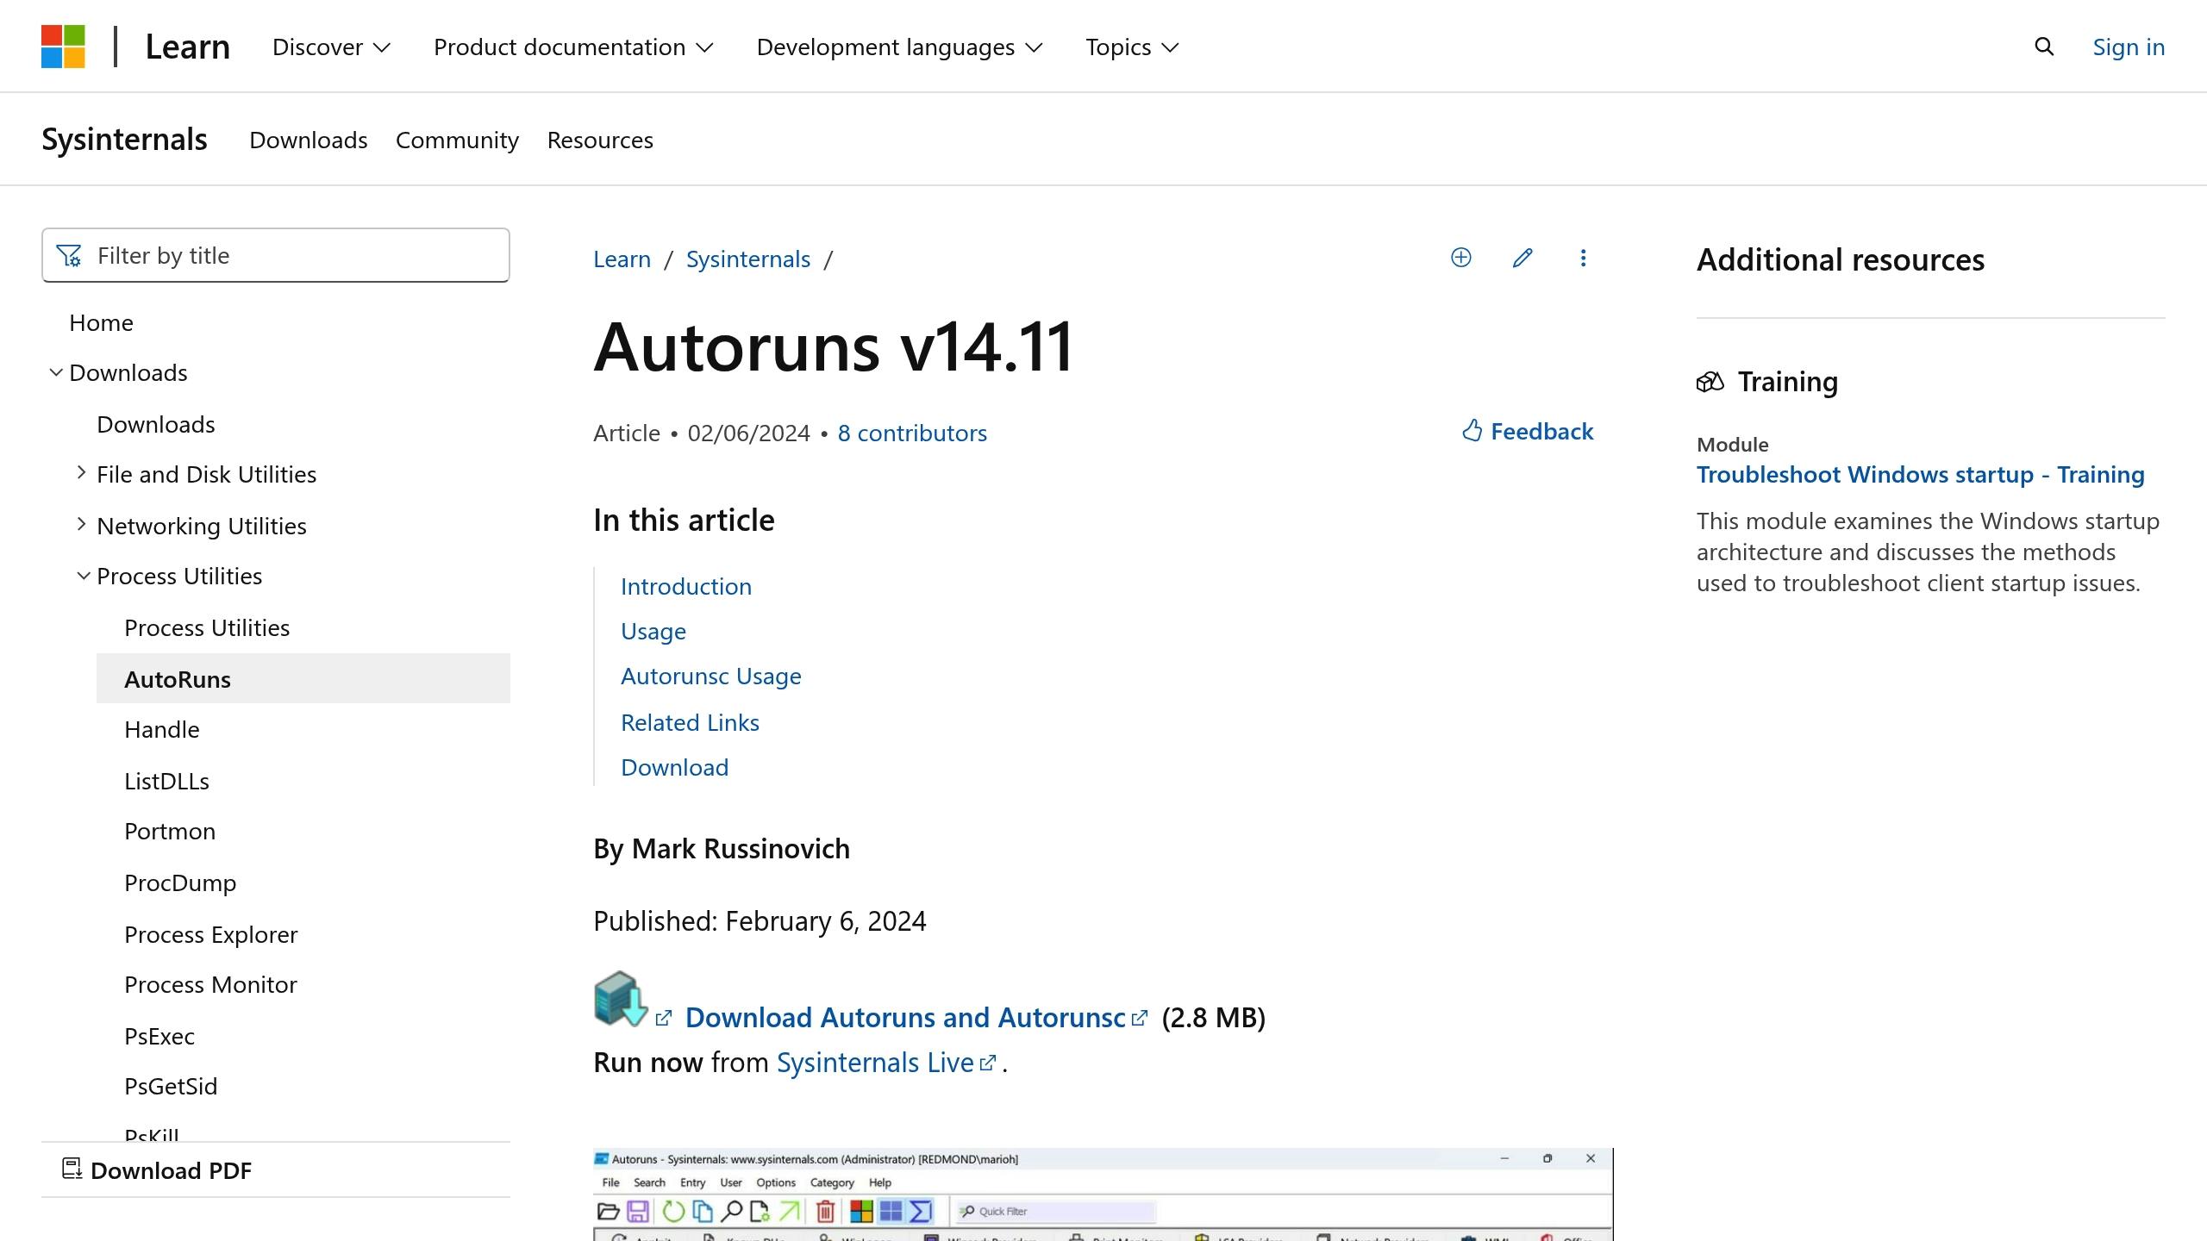Image resolution: width=2207 pixels, height=1241 pixels.
Task: Click the Feedback thumbs-up button
Action: coord(1528,431)
